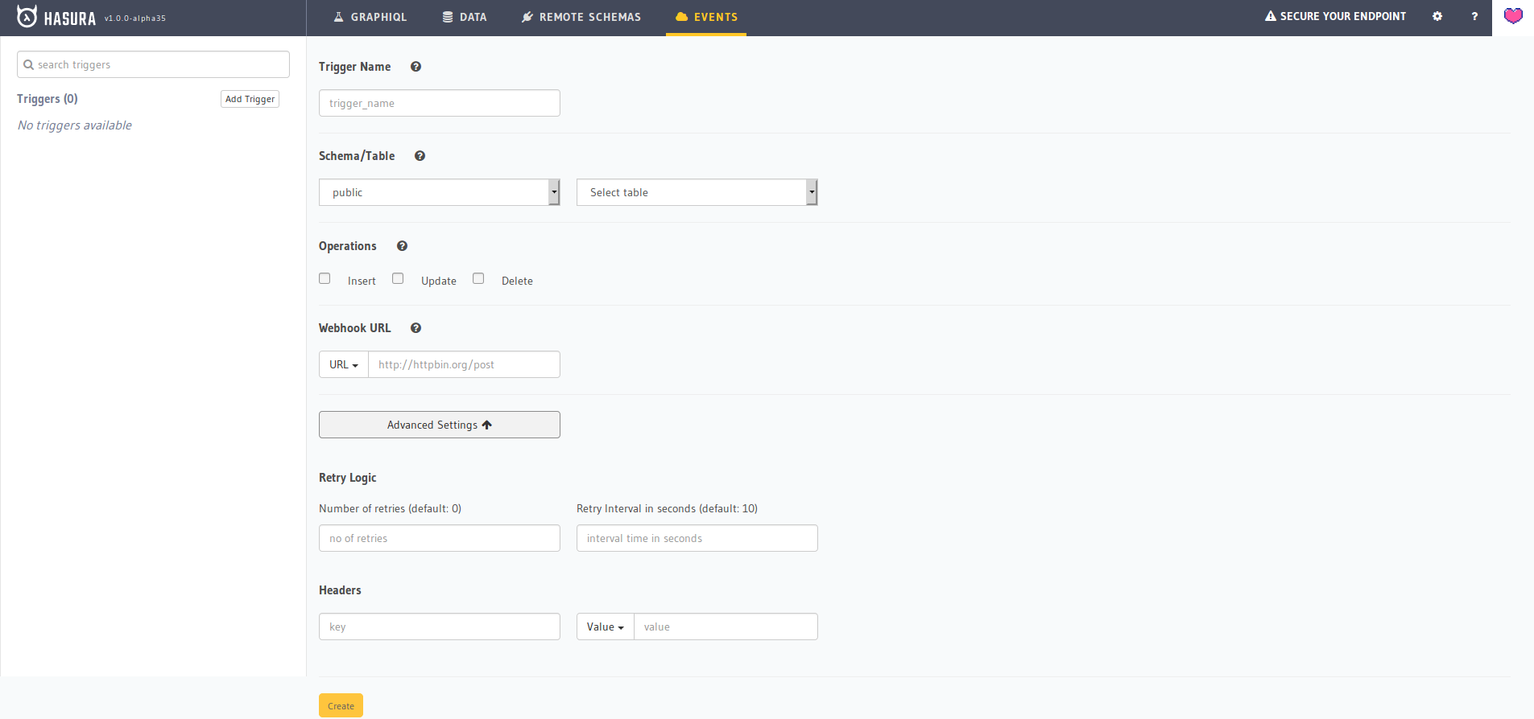This screenshot has height=719, width=1534.
Task: Open Schema/Table help tooltip icon
Action: pos(420,156)
